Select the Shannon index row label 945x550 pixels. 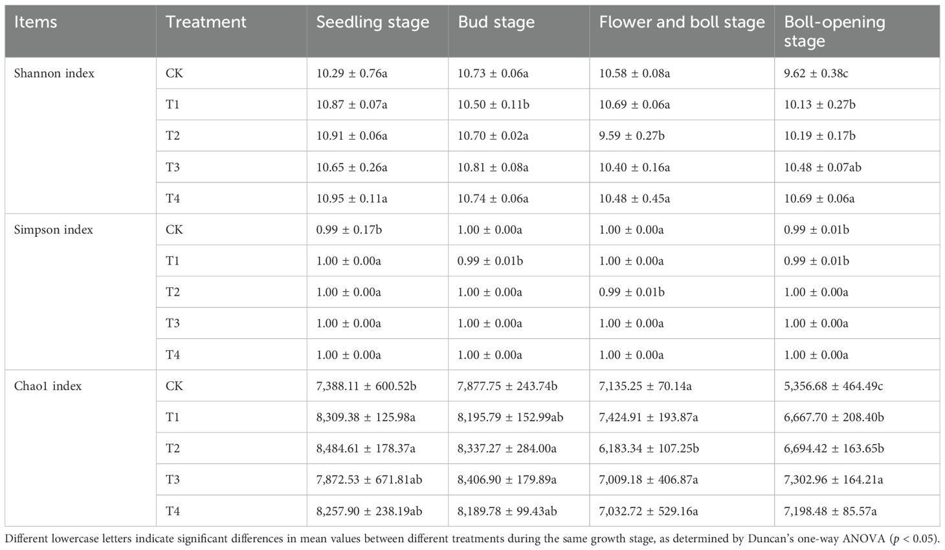pos(54,74)
